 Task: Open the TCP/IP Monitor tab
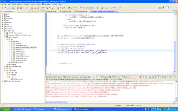point(115,77)
